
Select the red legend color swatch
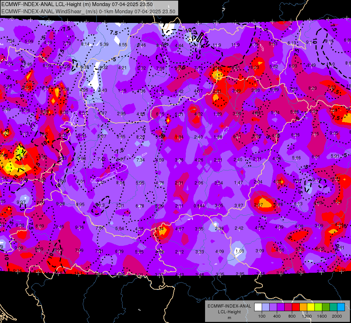(296, 307)
